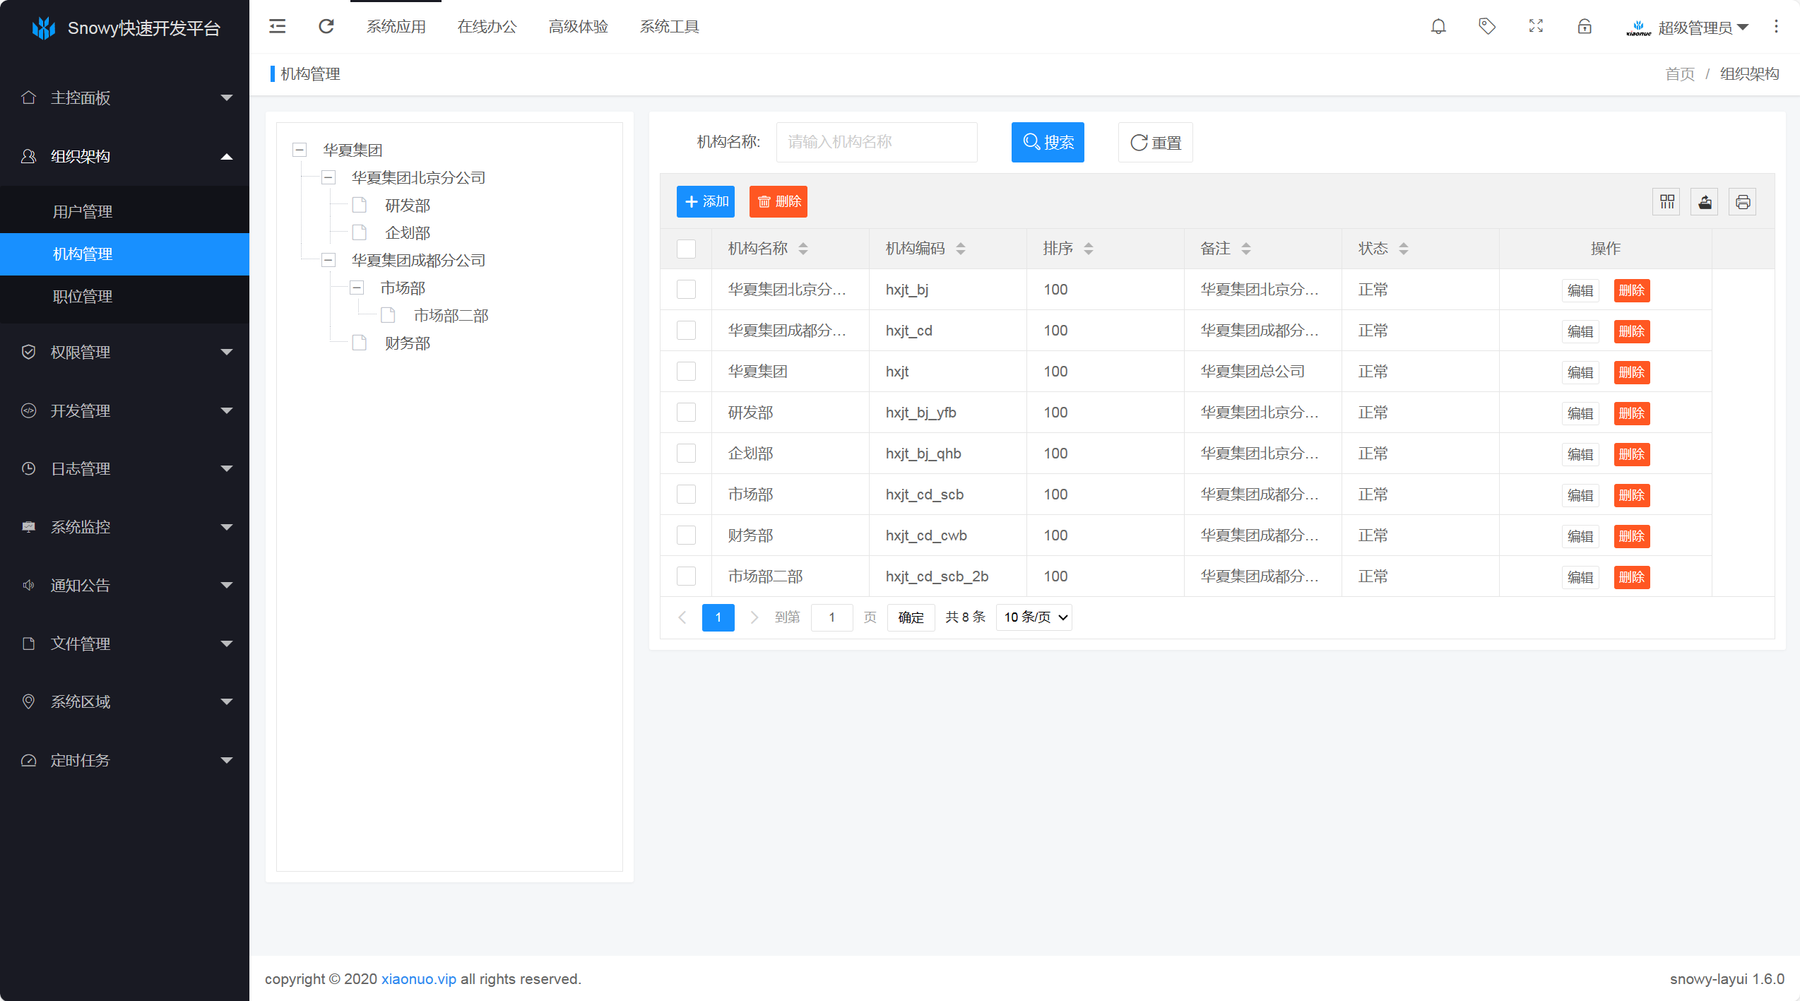
Task: Tick the checkbox for 财务部 row
Action: pyautogui.click(x=686, y=535)
